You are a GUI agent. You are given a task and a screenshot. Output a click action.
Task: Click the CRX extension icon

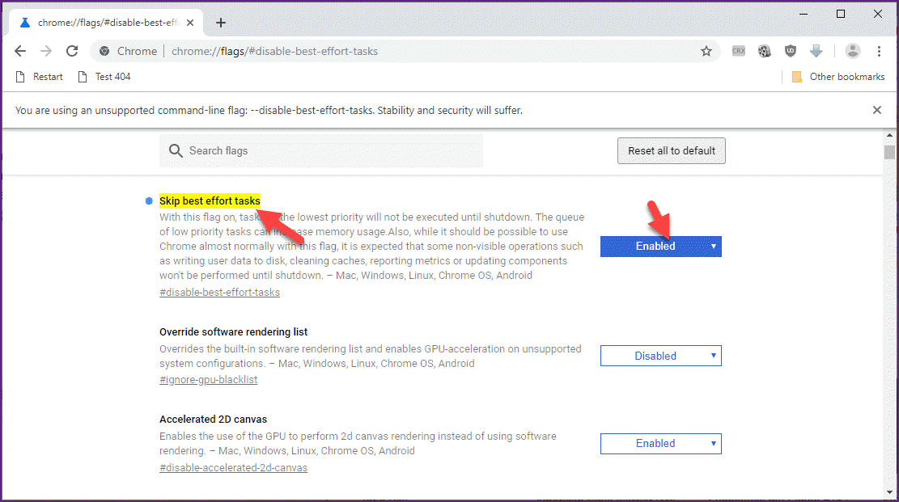[x=738, y=51]
